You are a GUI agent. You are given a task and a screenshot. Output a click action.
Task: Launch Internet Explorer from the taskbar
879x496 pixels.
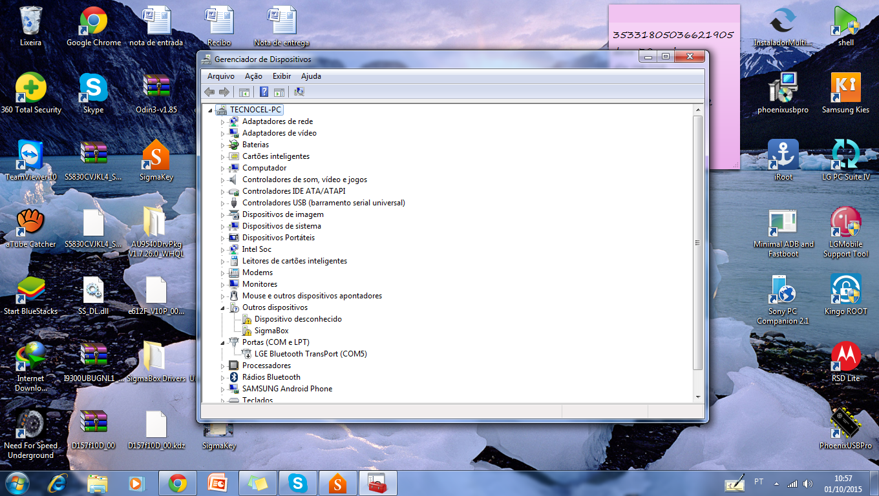58,483
